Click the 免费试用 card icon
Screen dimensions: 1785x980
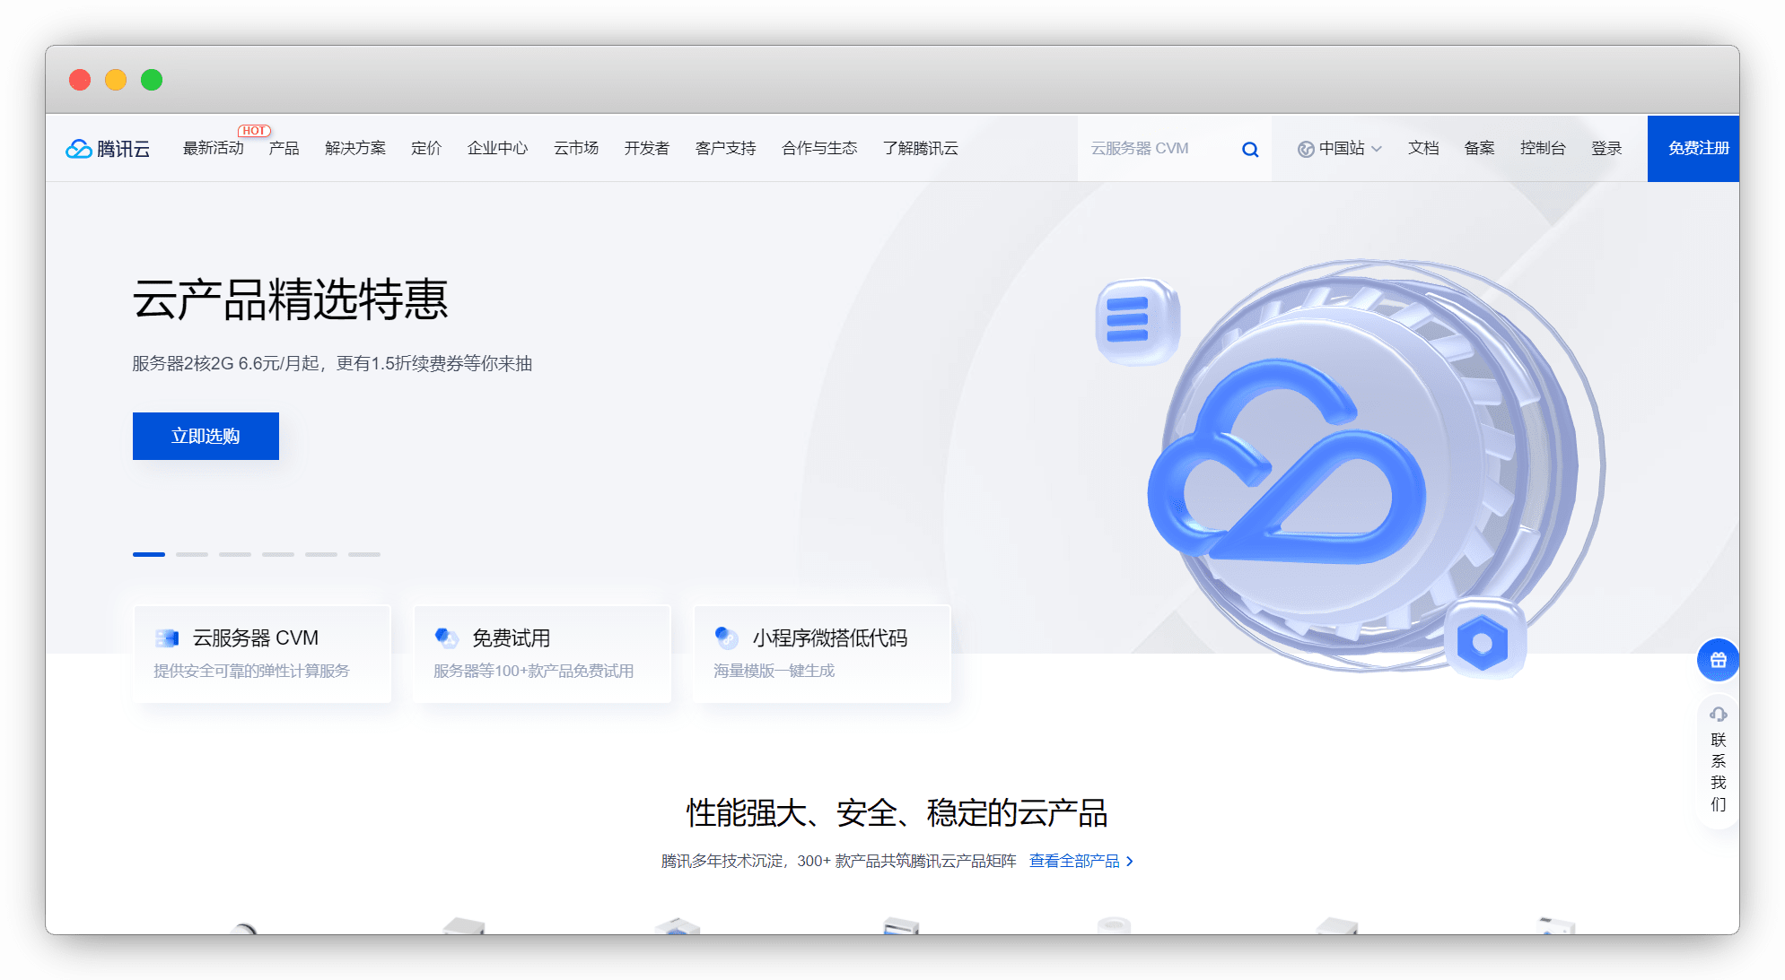point(446,638)
